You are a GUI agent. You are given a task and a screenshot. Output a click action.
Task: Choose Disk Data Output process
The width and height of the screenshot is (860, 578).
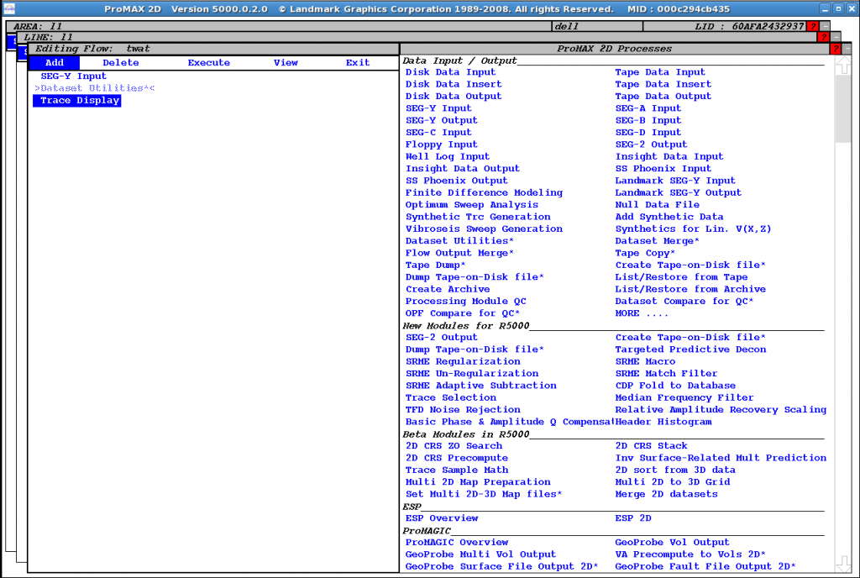(454, 96)
